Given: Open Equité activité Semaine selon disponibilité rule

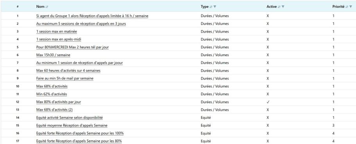Looking at the screenshot, I should click(70, 117).
